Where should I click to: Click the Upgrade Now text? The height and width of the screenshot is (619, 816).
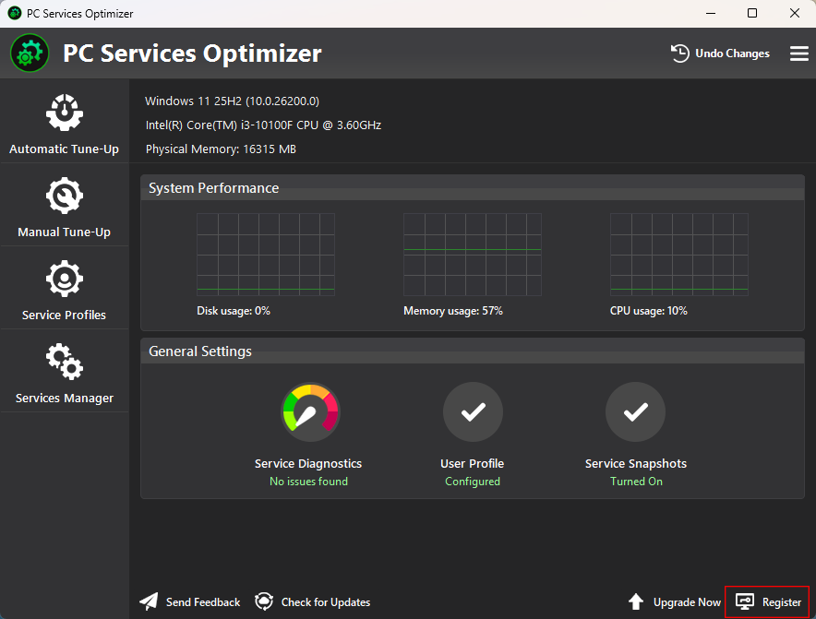pos(687,601)
